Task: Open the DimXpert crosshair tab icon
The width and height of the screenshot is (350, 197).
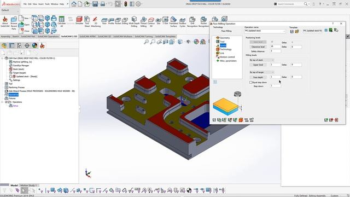Action: tap(27, 45)
